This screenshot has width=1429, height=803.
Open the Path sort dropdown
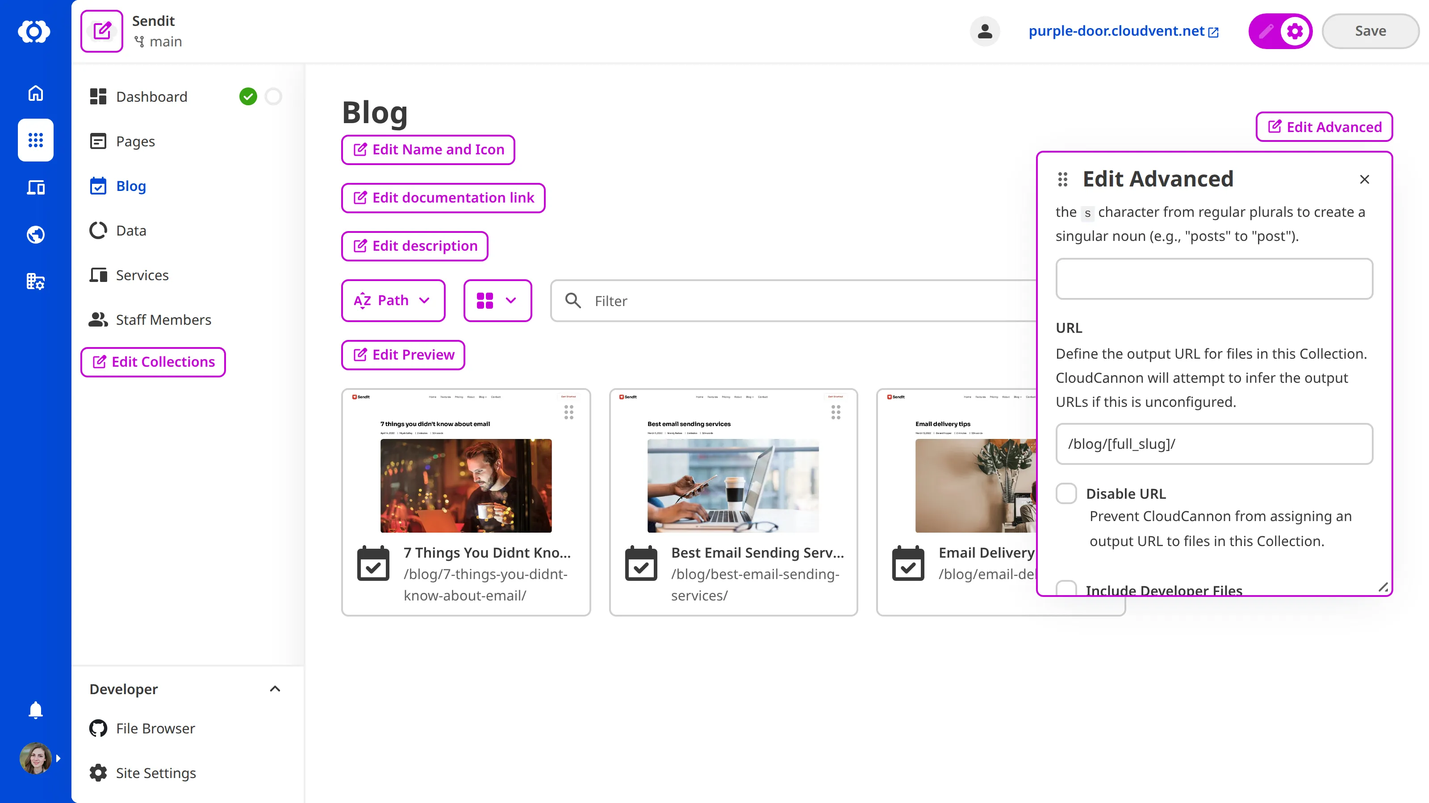pyautogui.click(x=393, y=300)
